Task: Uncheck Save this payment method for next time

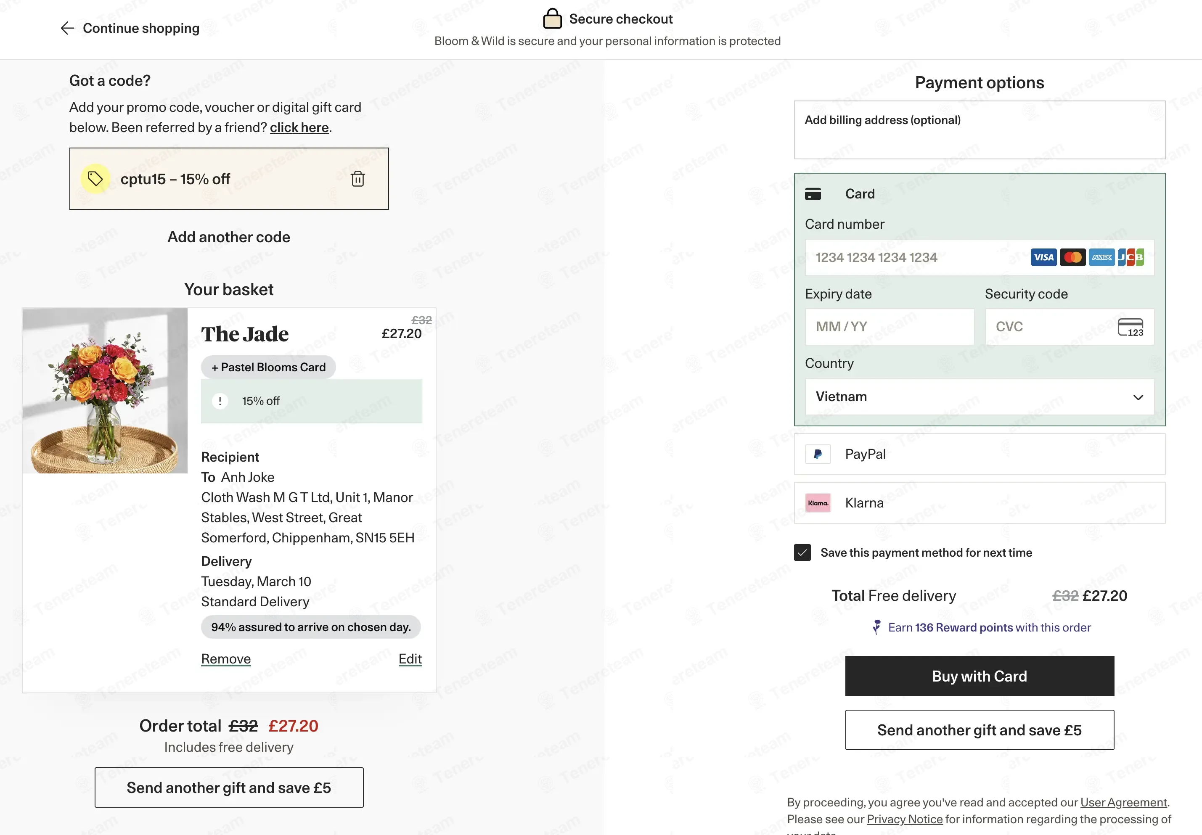Action: pyautogui.click(x=802, y=552)
